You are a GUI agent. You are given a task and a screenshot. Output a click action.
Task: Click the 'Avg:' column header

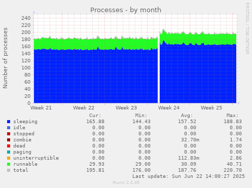(187, 116)
